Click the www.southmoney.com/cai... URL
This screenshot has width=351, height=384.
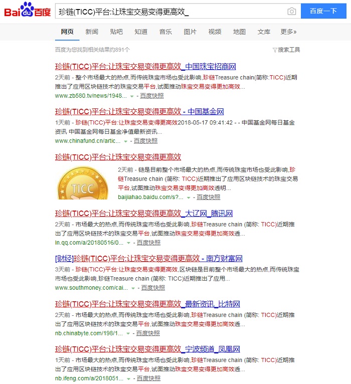91,288
